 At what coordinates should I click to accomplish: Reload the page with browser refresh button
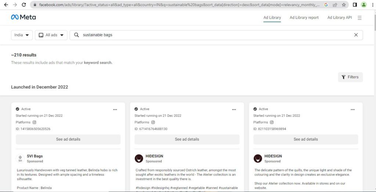[x=24, y=5]
